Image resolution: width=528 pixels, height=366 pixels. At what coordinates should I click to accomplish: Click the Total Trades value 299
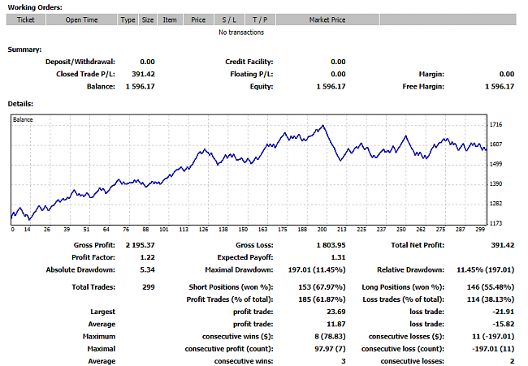[x=147, y=286]
